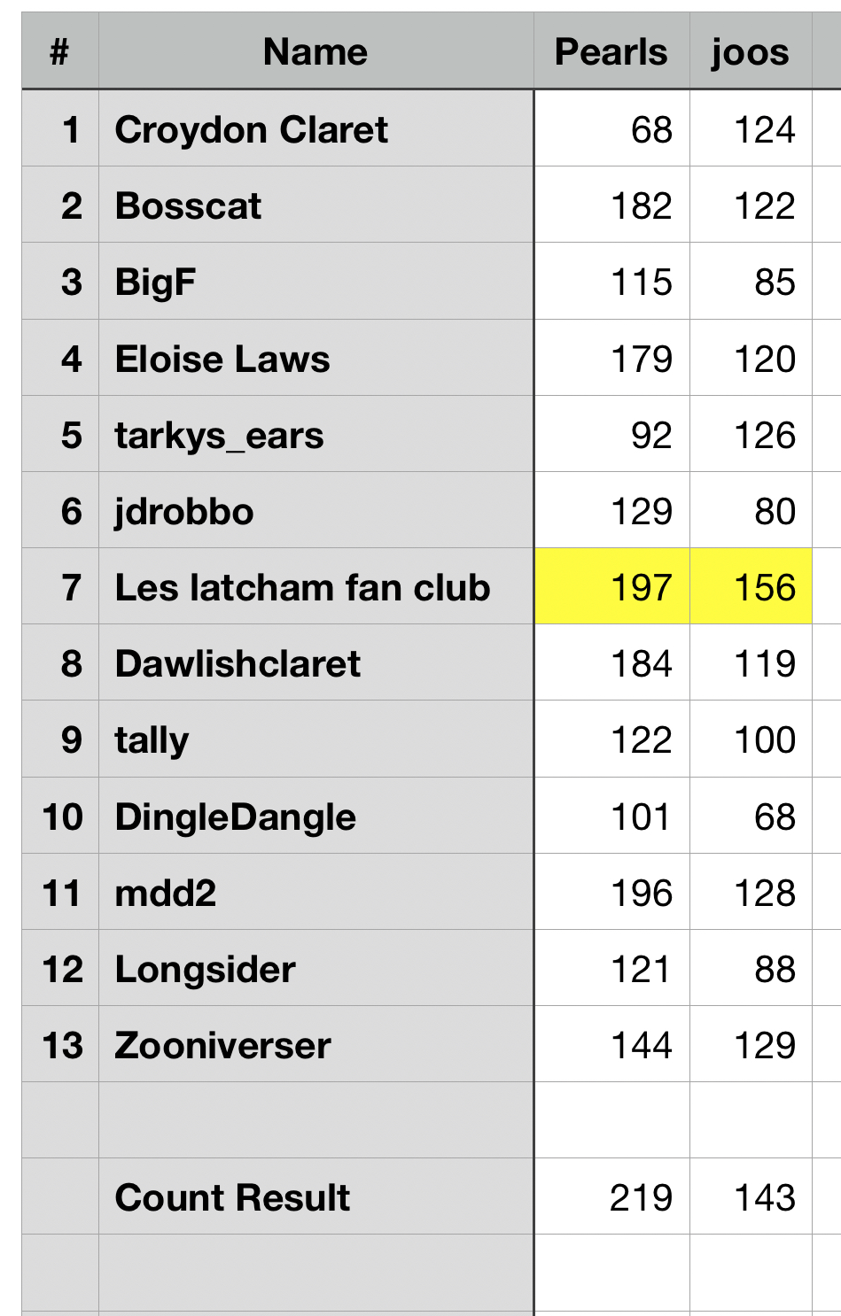The image size is (841, 1316).
Task: Click the joos column header
Action: pos(750,52)
